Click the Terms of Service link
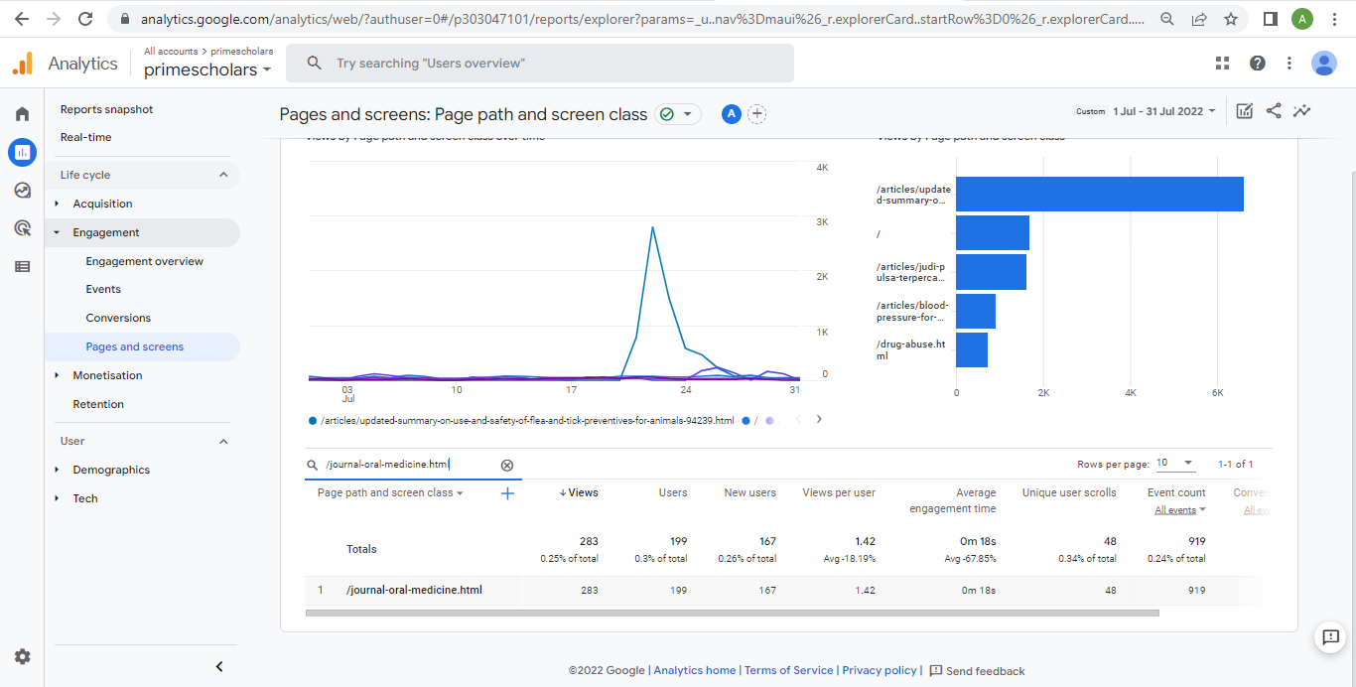 point(788,670)
